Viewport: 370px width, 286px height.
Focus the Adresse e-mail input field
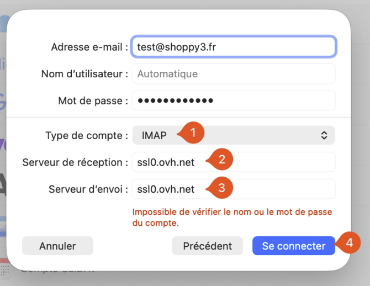click(x=234, y=47)
